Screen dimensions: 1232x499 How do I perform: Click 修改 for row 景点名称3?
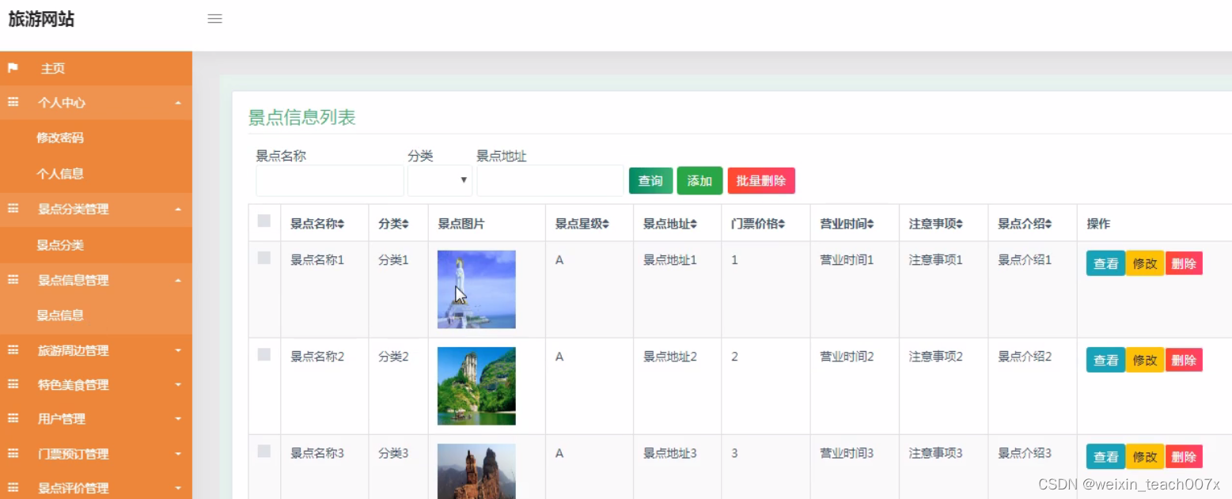[1145, 456]
